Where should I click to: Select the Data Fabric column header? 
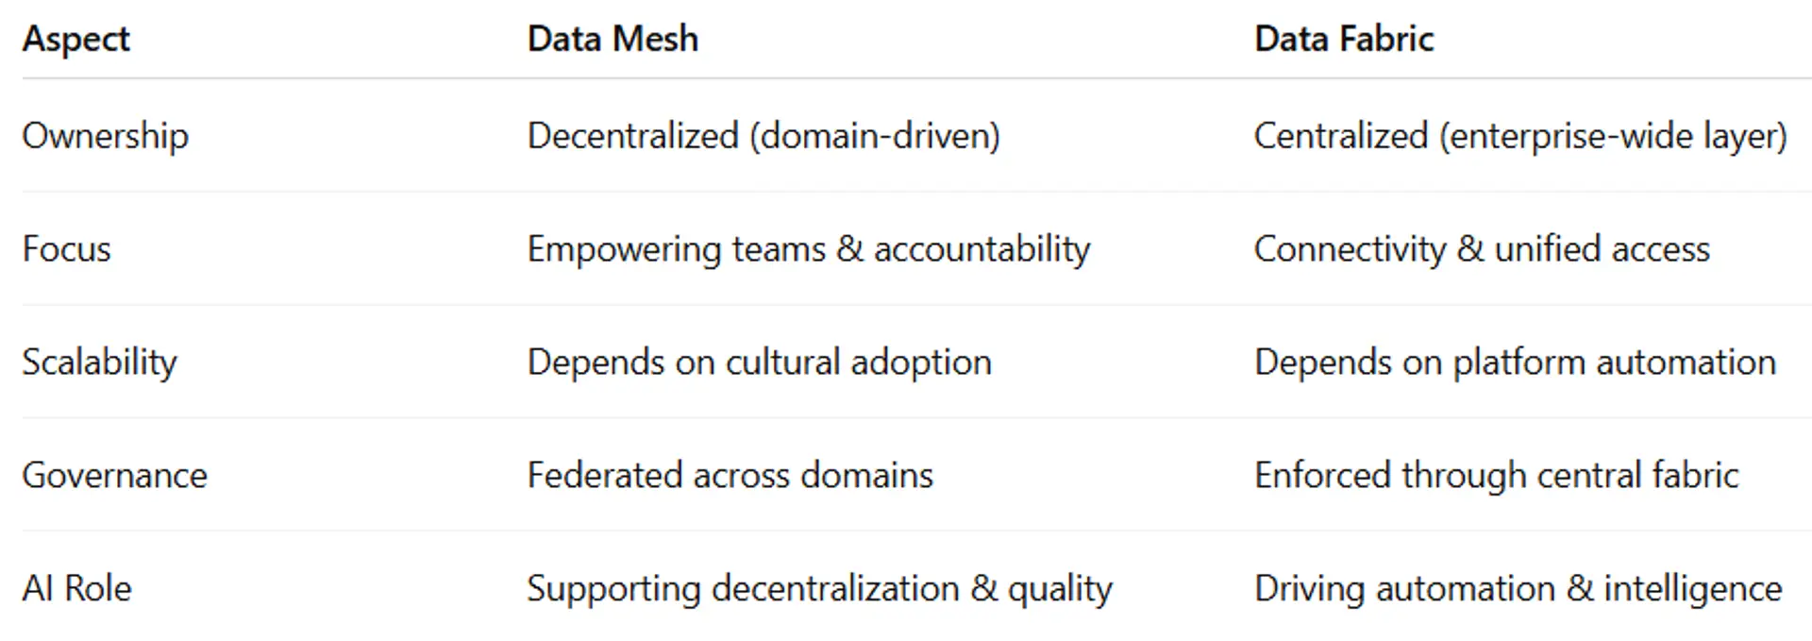1343,40
